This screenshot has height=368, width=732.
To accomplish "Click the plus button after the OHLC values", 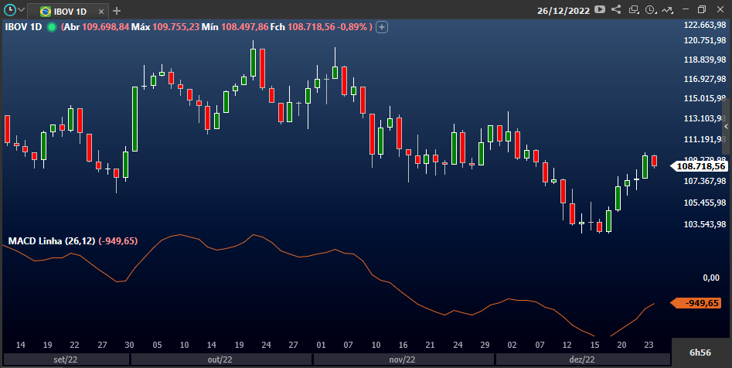I will (382, 27).
